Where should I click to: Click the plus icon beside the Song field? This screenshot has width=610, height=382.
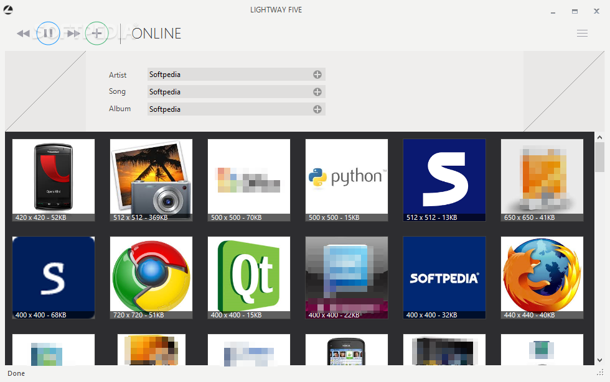click(317, 91)
